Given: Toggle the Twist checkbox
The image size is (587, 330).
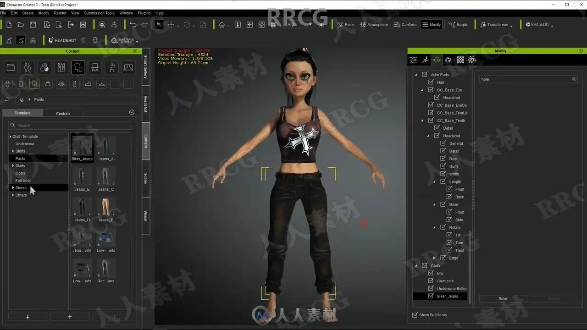Looking at the screenshot, I should point(449,250).
